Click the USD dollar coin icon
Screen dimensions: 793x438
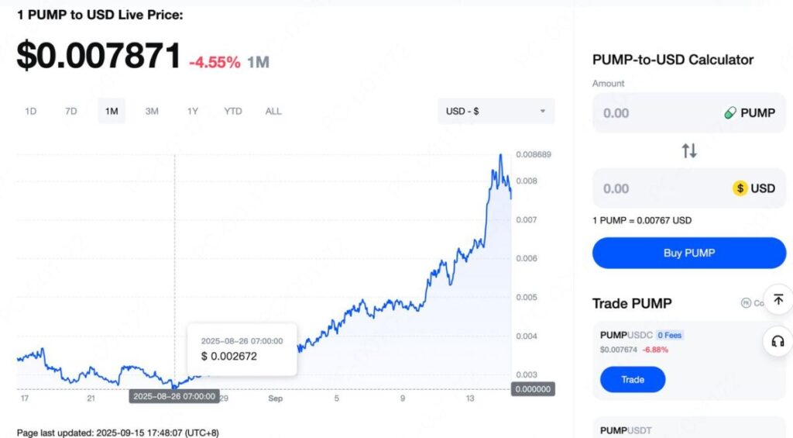click(x=740, y=188)
